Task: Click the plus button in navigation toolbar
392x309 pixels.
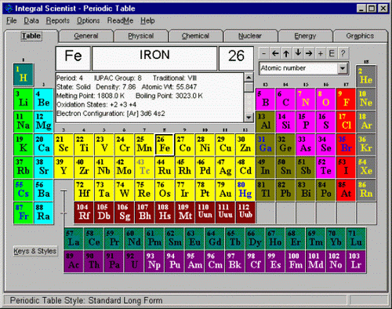Action: pyautogui.click(x=321, y=53)
